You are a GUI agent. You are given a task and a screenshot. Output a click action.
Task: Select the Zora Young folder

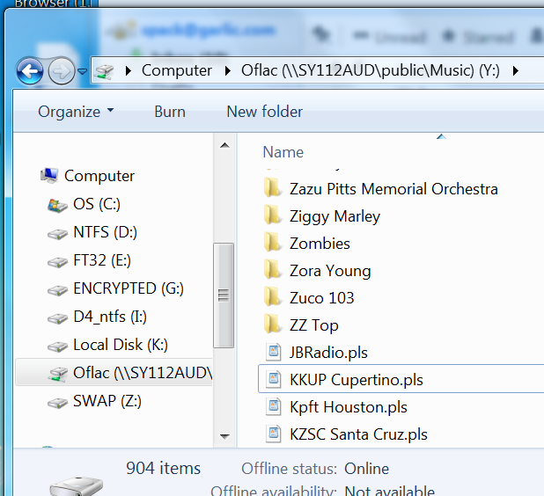(x=330, y=271)
